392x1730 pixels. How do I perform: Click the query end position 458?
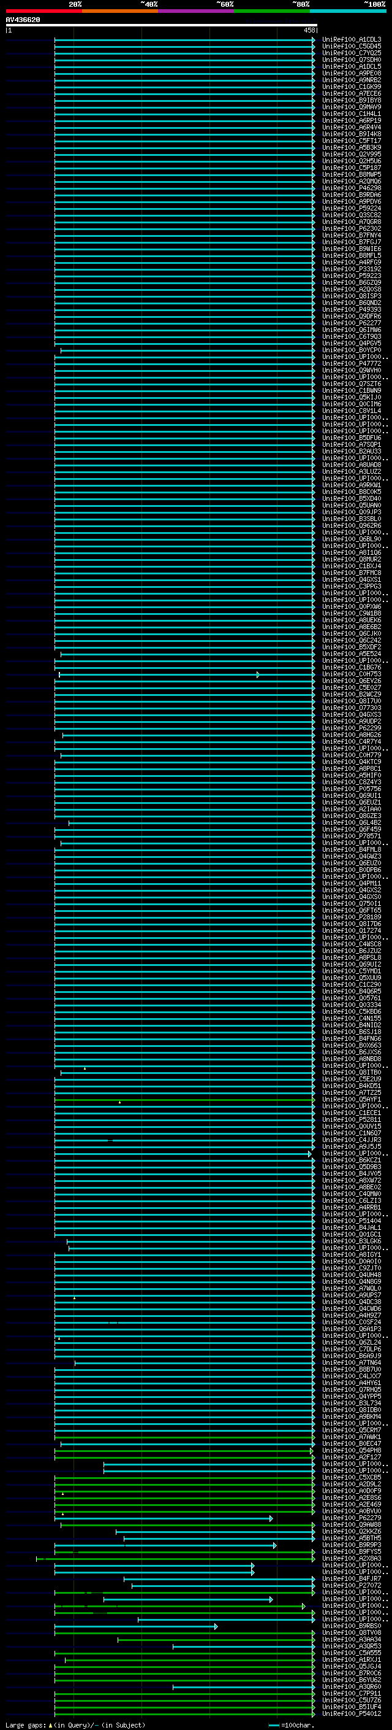[309, 30]
